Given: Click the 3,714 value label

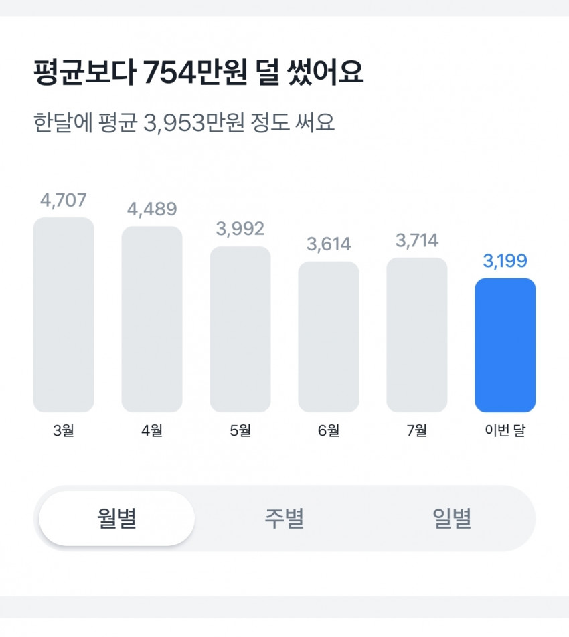Looking at the screenshot, I should click(x=417, y=240).
